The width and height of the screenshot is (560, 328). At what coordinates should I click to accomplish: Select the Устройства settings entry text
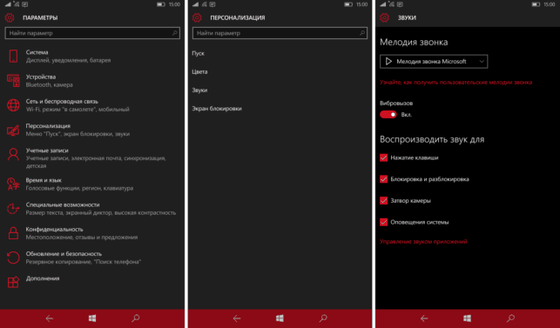tap(41, 77)
